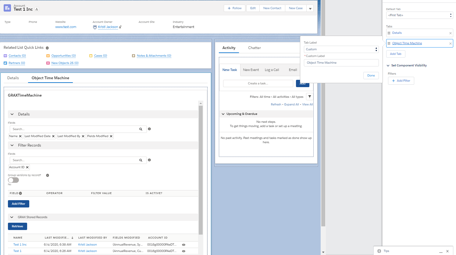
Task: Click info icon beside Related List Quick Links
Action: [47, 48]
